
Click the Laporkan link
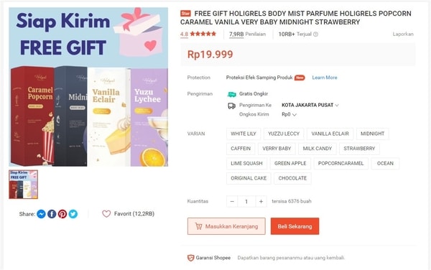(x=403, y=34)
